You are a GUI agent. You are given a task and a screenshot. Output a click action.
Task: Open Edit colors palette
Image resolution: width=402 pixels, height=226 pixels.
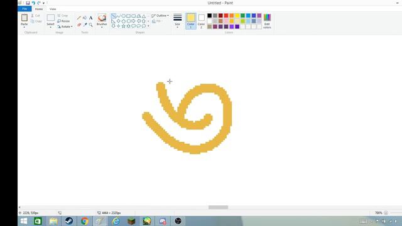[267, 21]
